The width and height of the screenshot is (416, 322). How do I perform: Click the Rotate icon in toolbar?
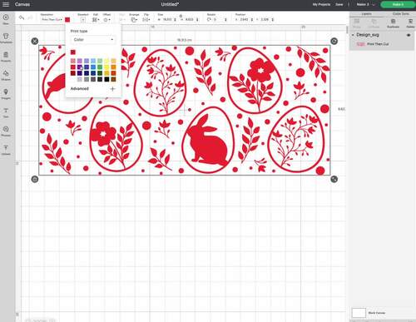pos(209,19)
